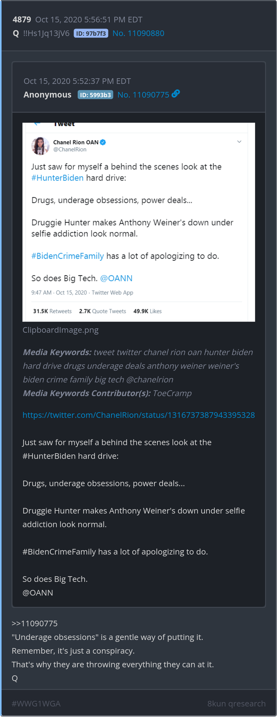Click Chanel Rion's profile avatar
Viewport: 277px width, 717px height.
[x=40, y=146]
